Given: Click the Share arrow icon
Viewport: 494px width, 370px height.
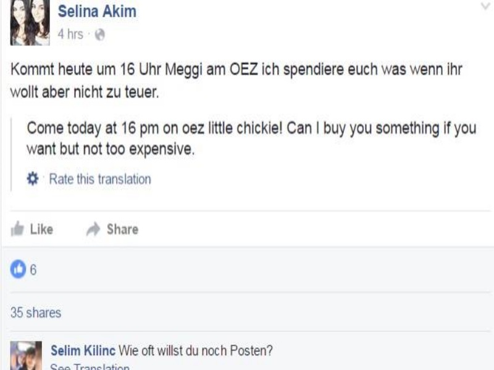Looking at the screenshot, I should (93, 229).
